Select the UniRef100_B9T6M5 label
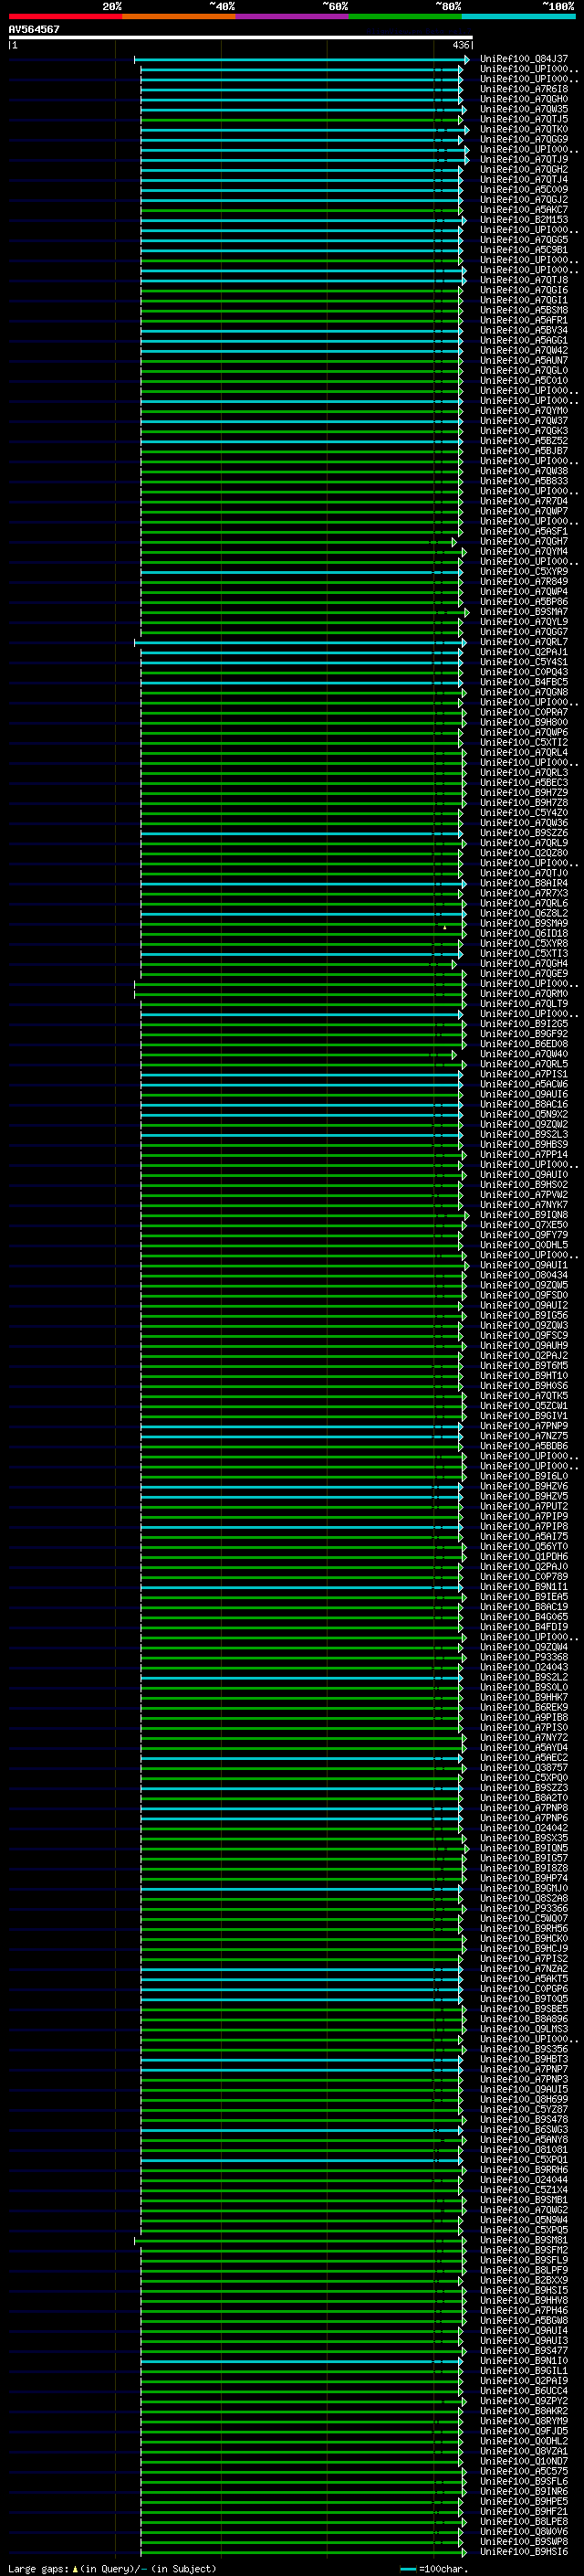This screenshot has width=584, height=2576. (524, 1366)
